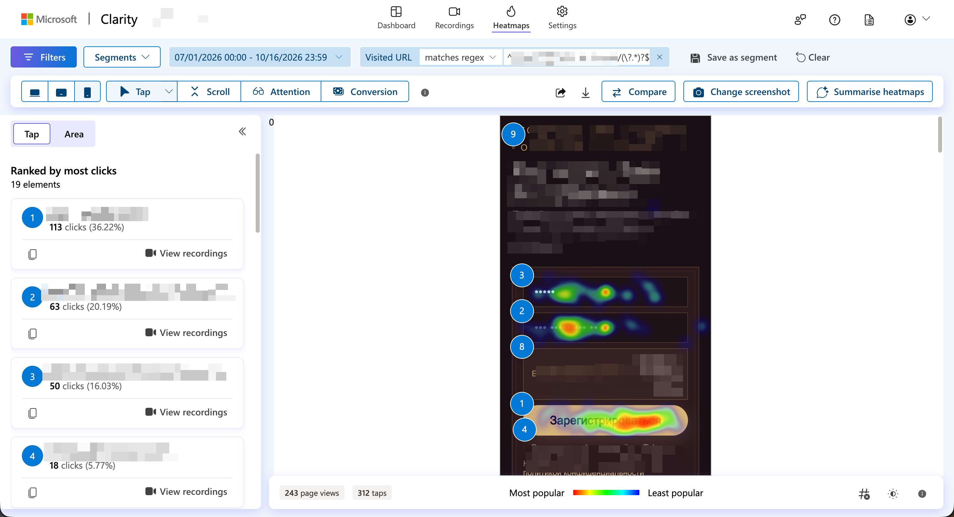This screenshot has height=517, width=954.
Task: Select the tablet device view icon
Action: (61, 92)
